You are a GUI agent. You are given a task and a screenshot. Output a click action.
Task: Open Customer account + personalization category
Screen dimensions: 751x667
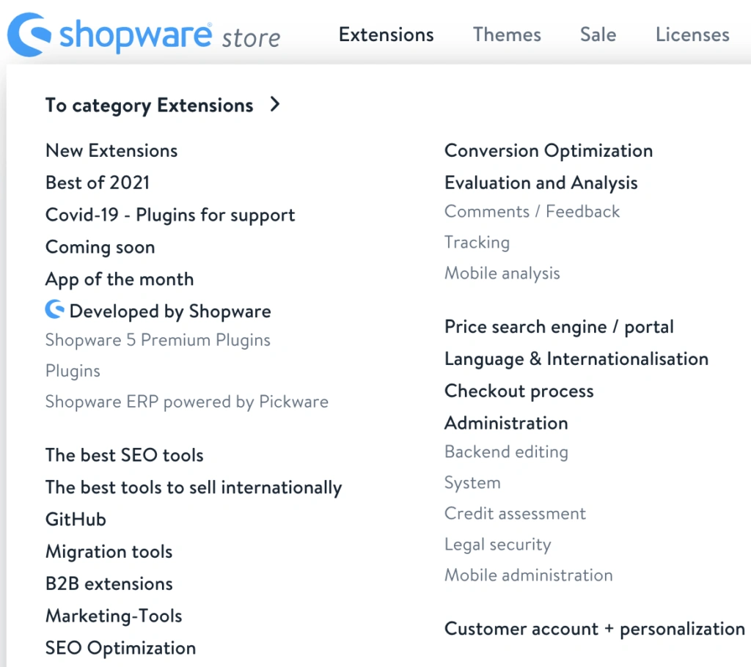[594, 628]
